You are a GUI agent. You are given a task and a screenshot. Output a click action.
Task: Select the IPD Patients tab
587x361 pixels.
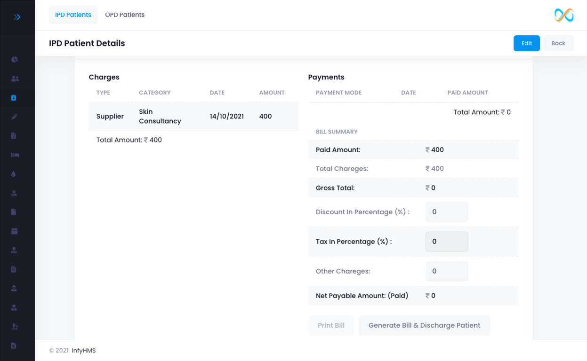73,15
